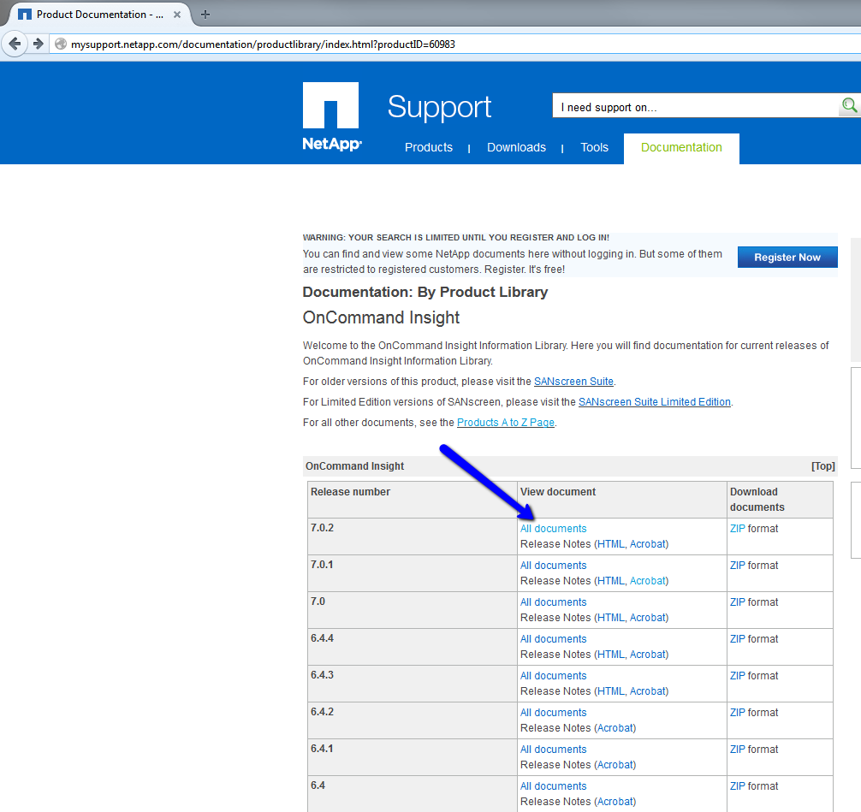Screen dimensions: 861x812
Task: Open All documents for release 6.4.2
Action: click(x=553, y=712)
